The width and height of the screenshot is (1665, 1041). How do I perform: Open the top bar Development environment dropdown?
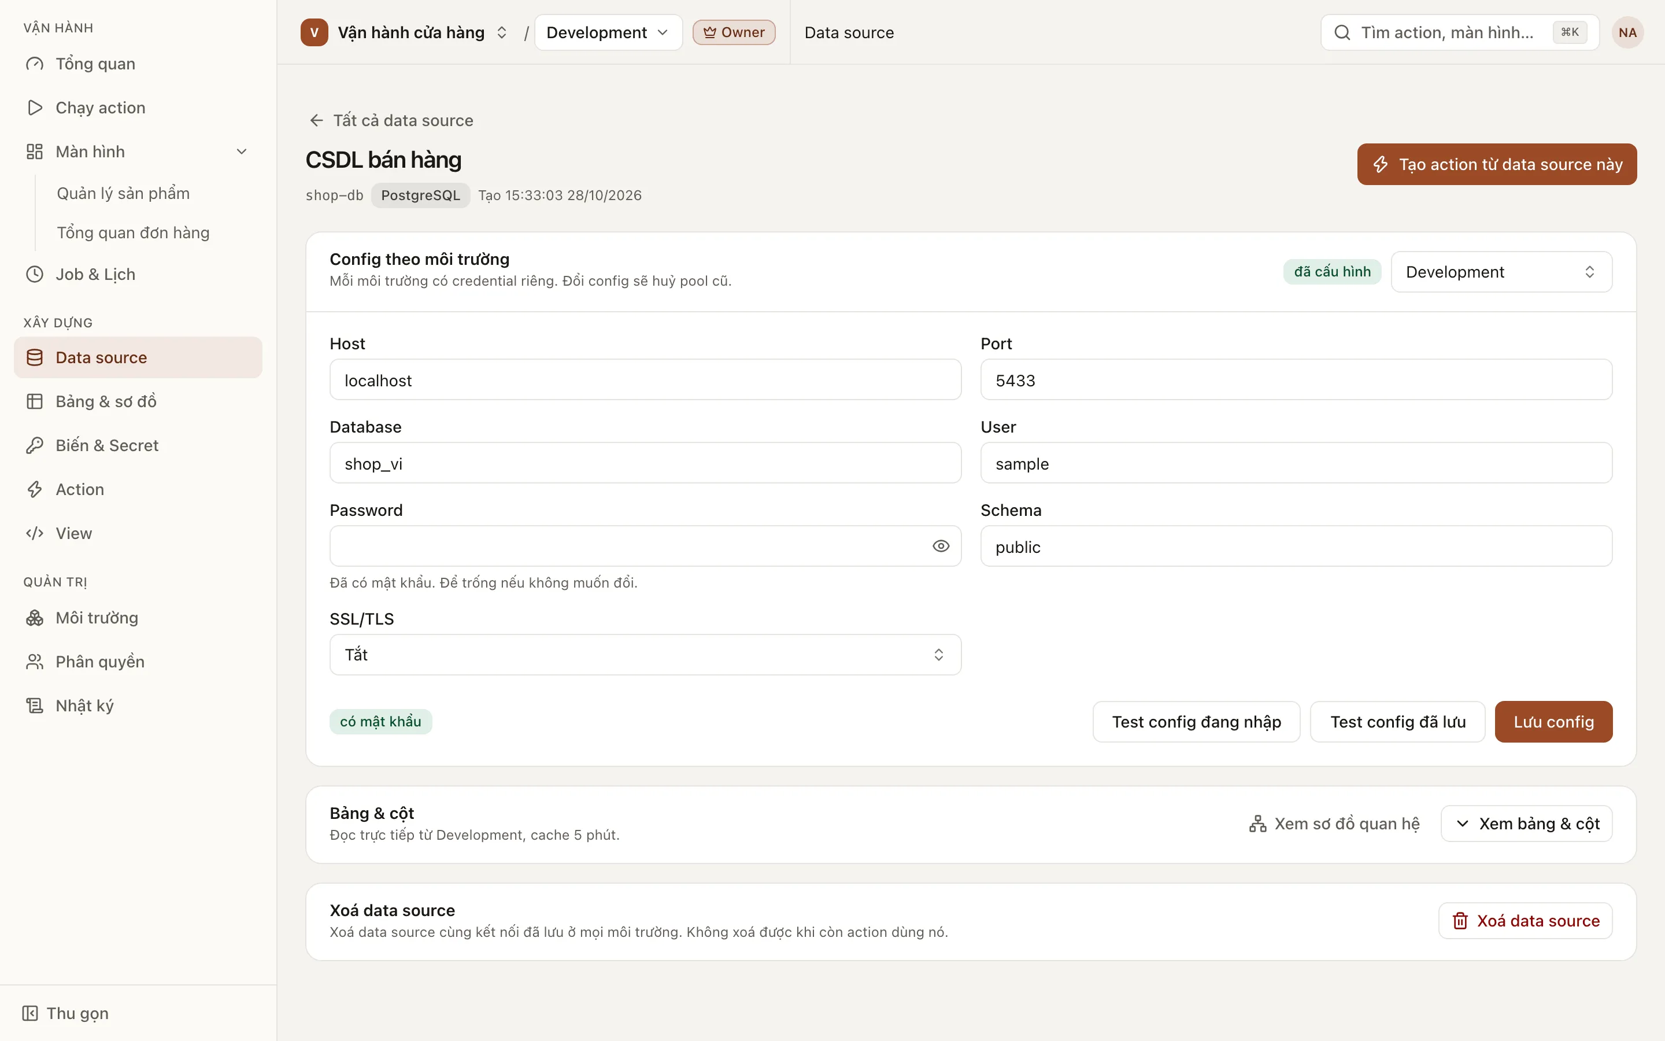608,32
